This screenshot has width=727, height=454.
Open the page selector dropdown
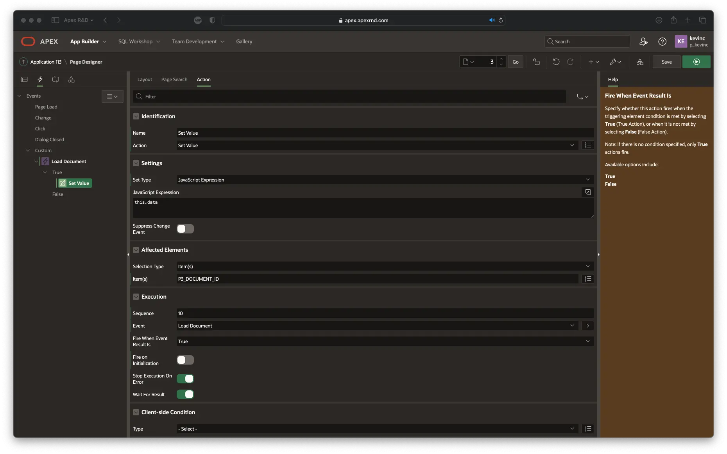468,62
